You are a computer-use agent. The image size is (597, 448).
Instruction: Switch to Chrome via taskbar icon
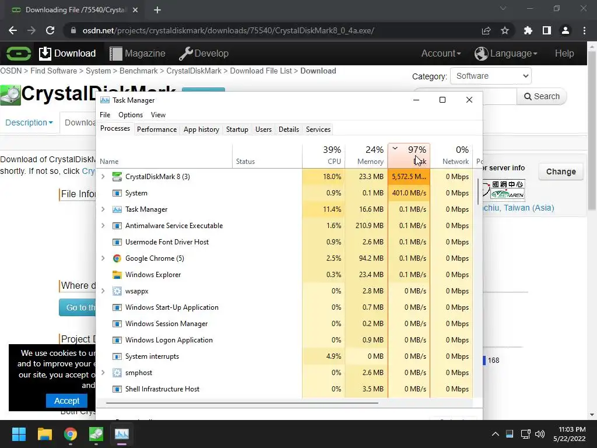[x=71, y=434]
